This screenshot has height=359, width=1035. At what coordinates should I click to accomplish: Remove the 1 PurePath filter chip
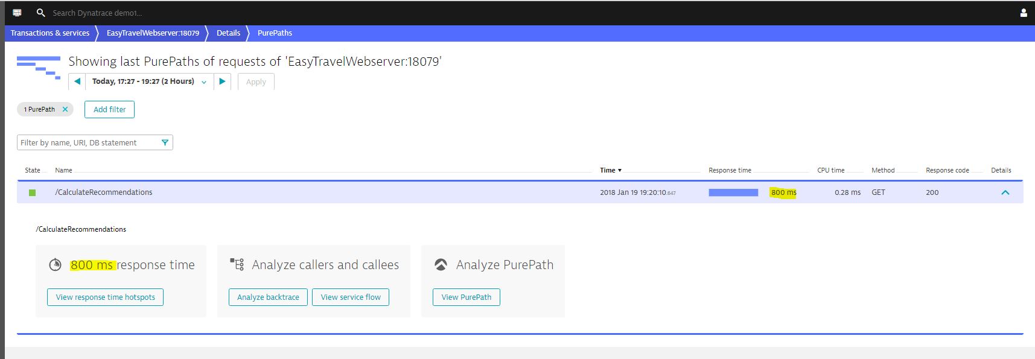tap(65, 109)
